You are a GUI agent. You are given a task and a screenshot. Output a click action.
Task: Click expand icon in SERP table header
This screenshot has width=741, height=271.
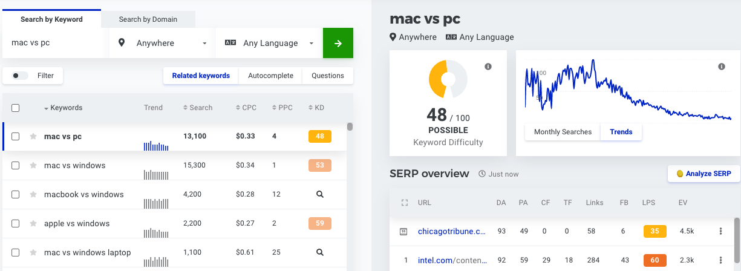405,203
